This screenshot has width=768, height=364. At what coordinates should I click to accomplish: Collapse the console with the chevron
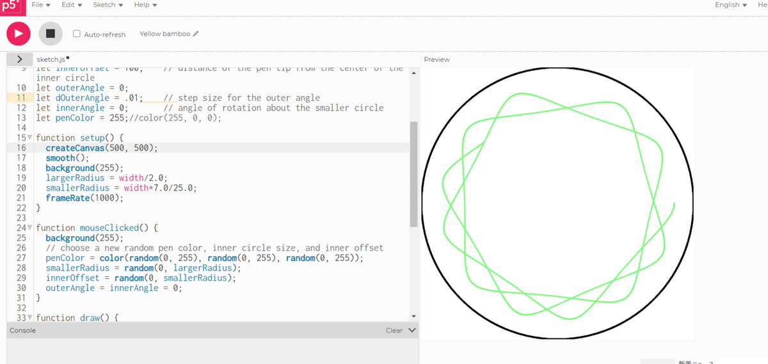[x=412, y=330]
